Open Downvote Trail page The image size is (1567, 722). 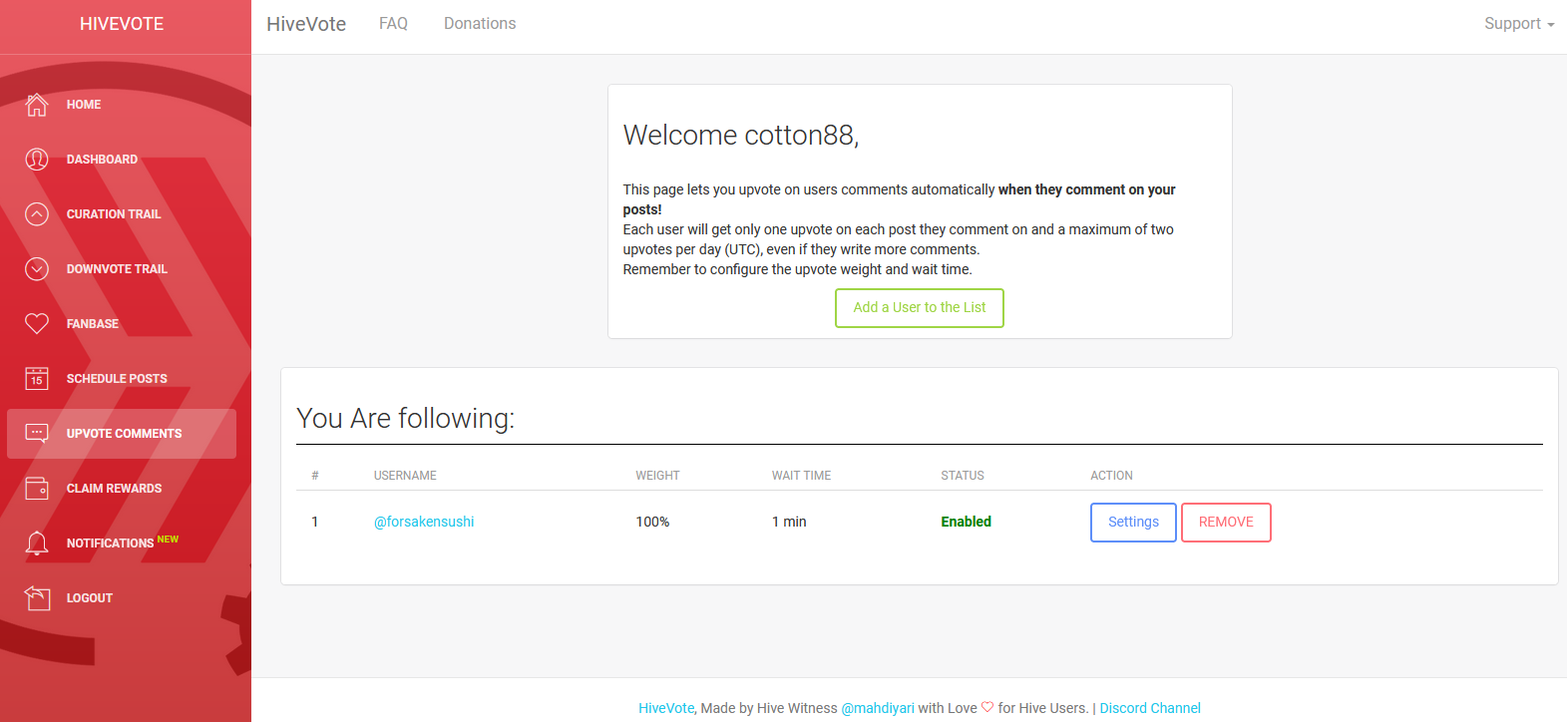(122, 269)
